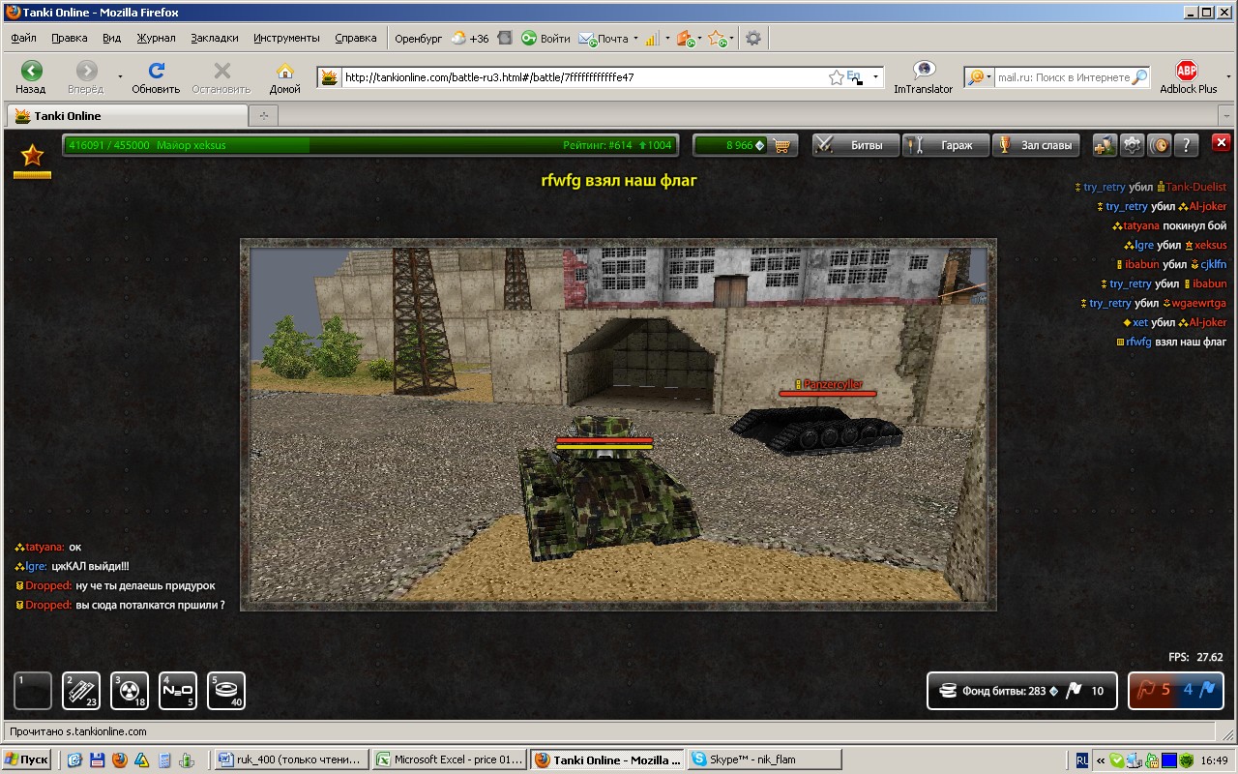Open the Закладки menu
The height and width of the screenshot is (774, 1238).
[214, 38]
